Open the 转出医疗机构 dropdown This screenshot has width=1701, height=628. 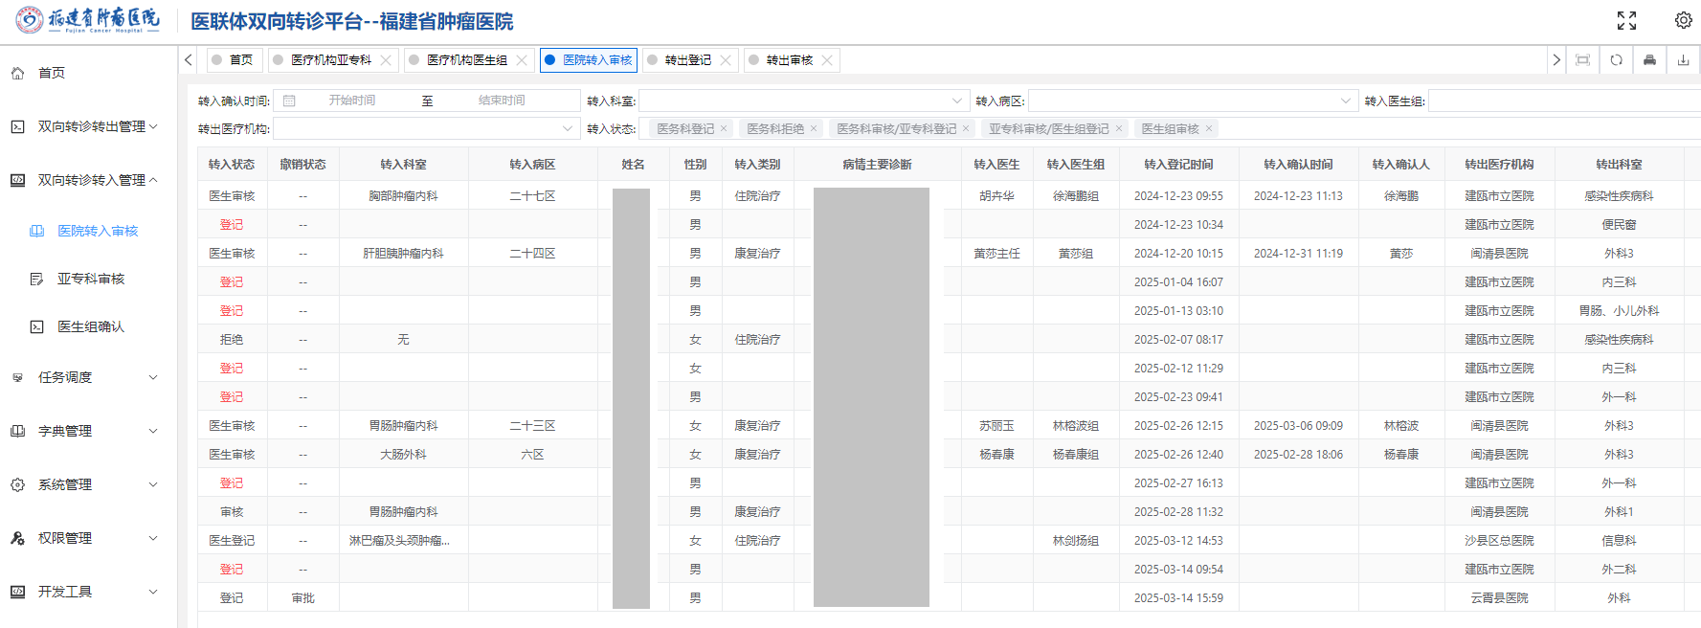[426, 128]
